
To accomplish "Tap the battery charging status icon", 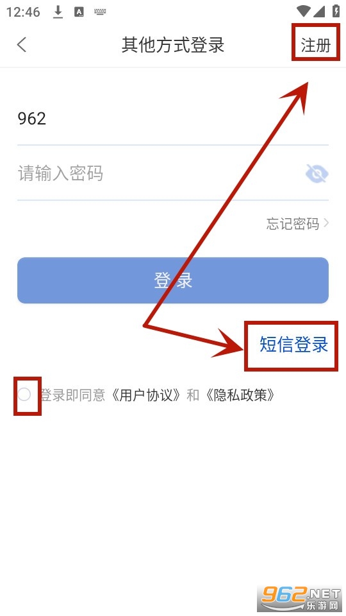I will coord(336,11).
